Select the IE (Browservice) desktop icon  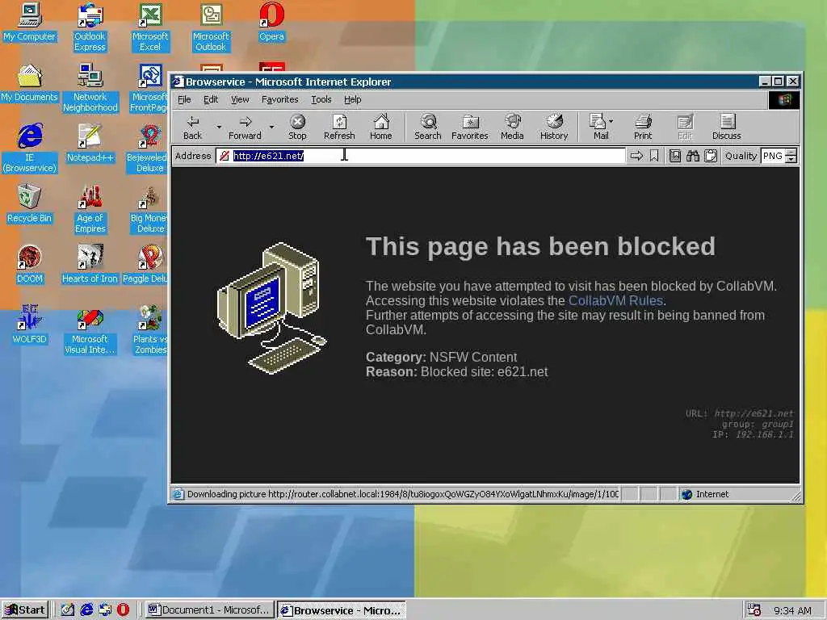click(30, 149)
